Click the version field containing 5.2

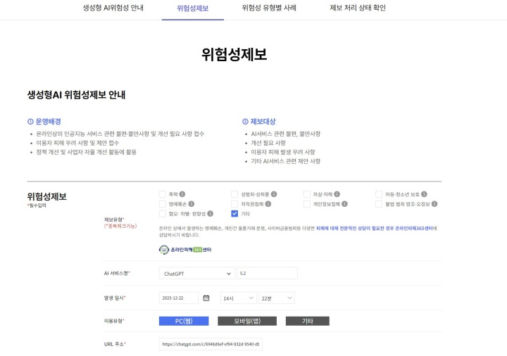[267, 273]
